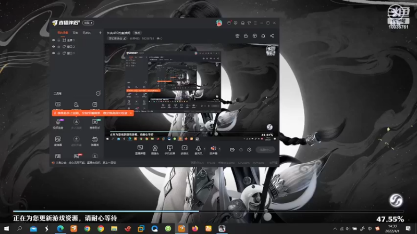Open the TV-shaped danmaku tool
This screenshot has height=234, width=417.
pyautogui.click(x=95, y=141)
